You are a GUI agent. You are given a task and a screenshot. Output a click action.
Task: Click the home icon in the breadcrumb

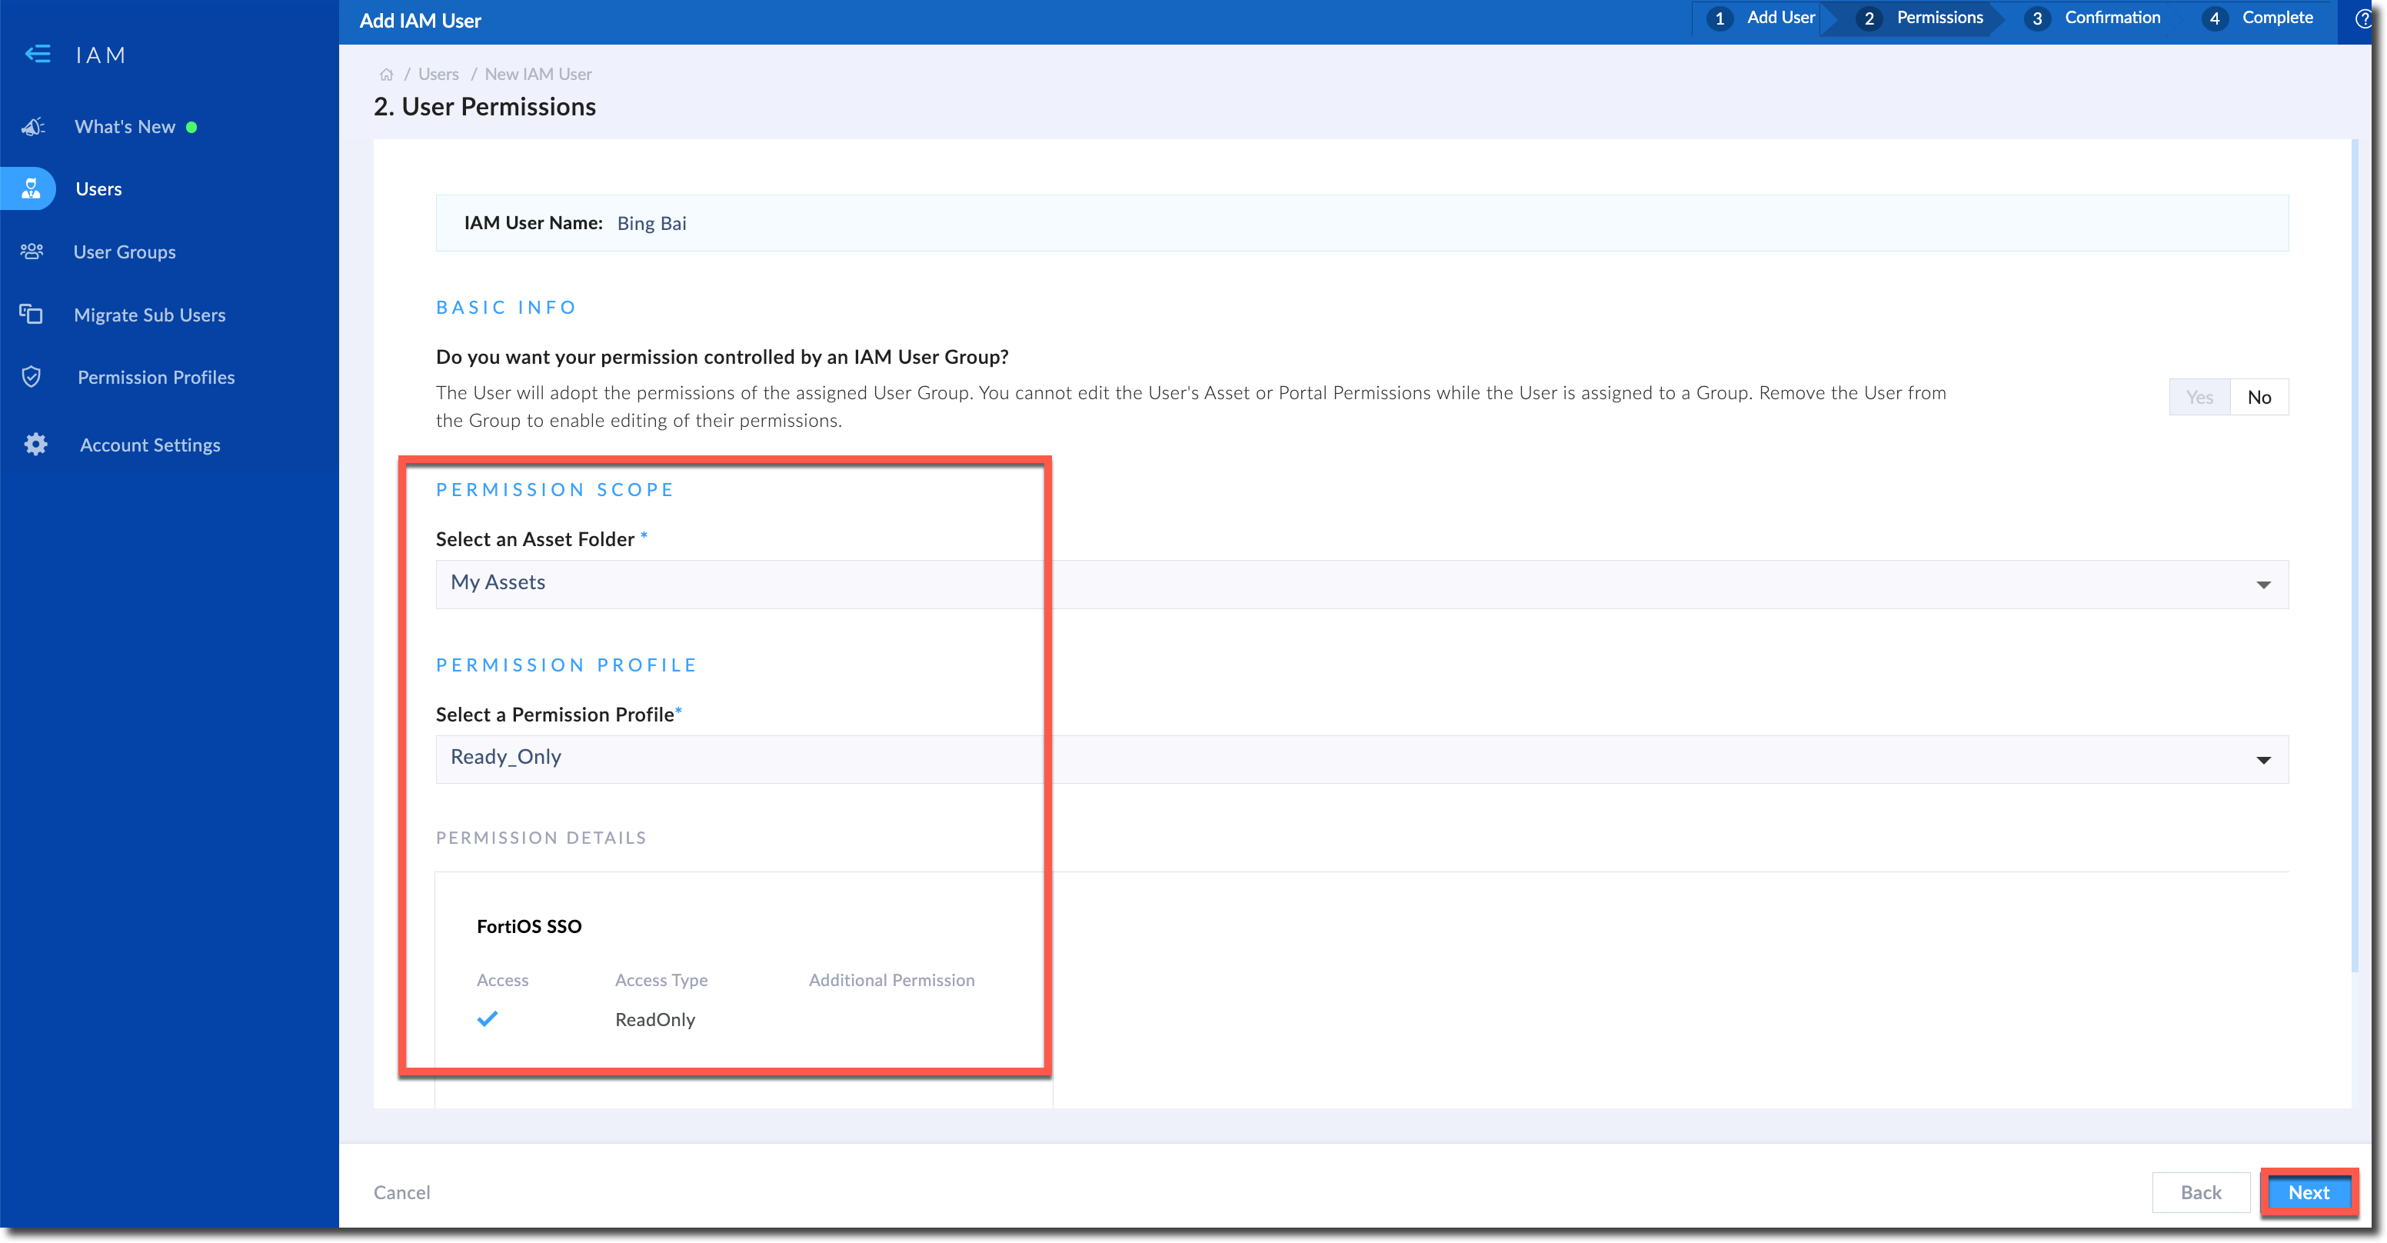[x=386, y=74]
